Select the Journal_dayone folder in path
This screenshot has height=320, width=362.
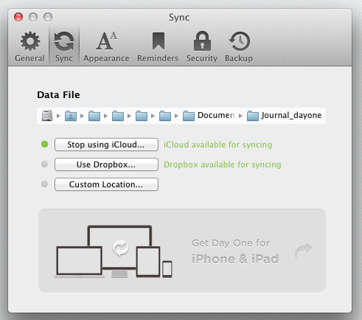pos(284,116)
